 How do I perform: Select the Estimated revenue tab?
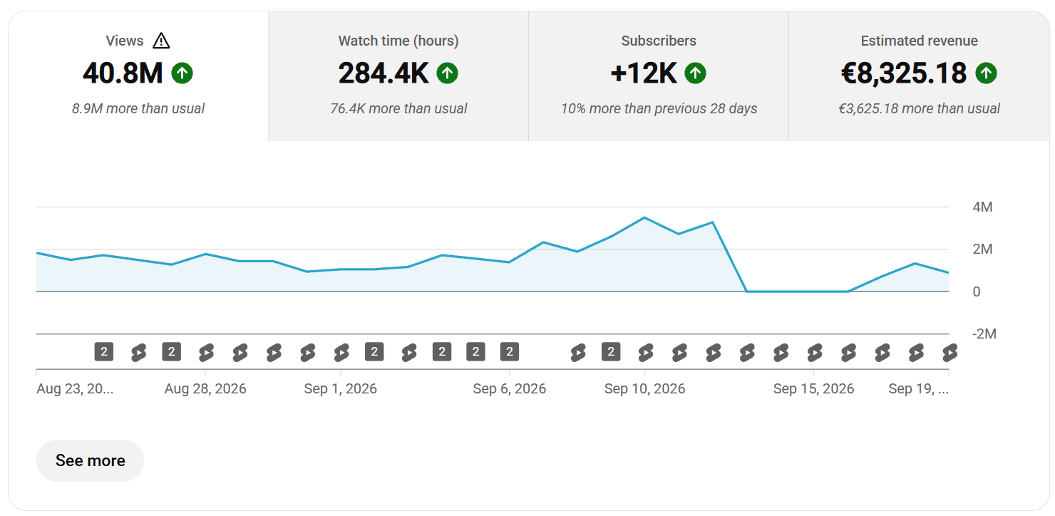click(919, 76)
